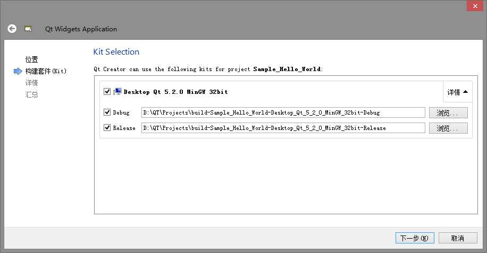Click the Qt Widgets Application wizard icon

pyautogui.click(x=28, y=29)
